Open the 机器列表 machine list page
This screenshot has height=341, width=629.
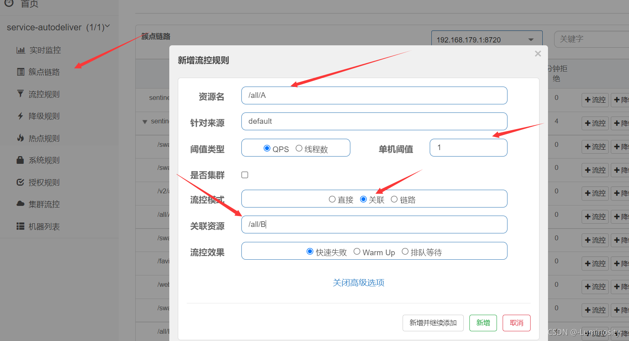[44, 227]
